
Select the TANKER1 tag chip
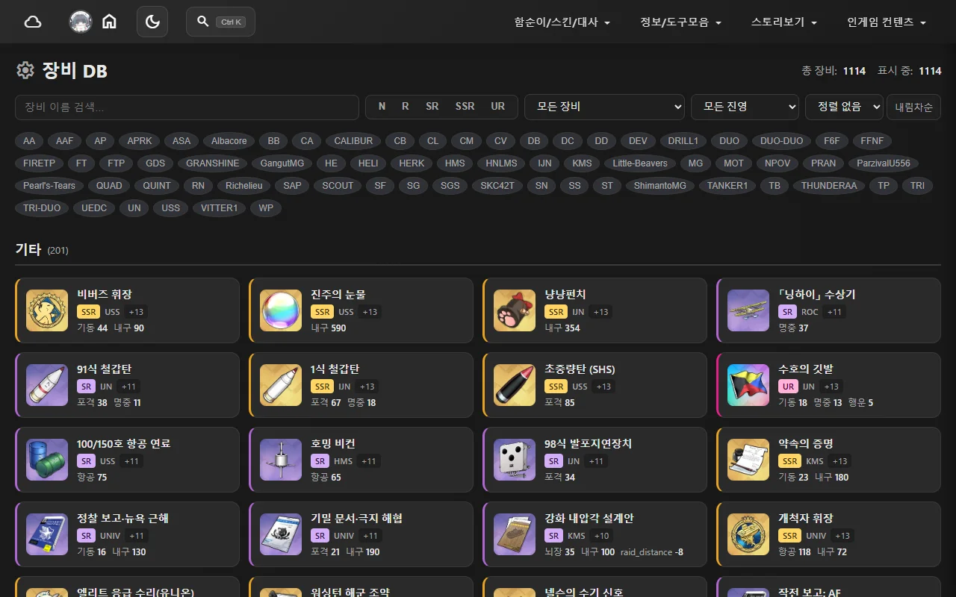coord(727,186)
